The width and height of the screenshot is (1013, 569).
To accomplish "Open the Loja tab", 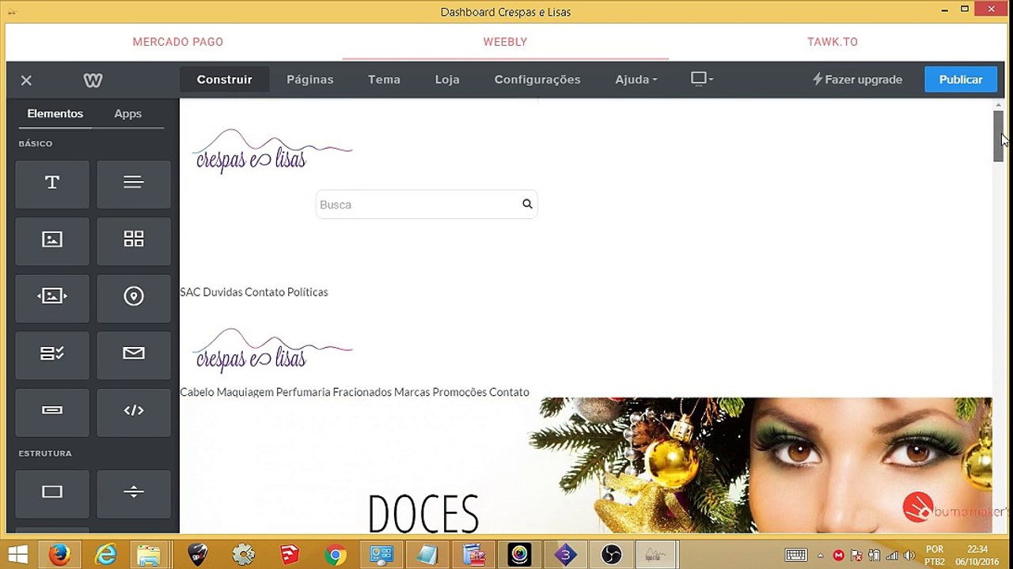I will 447,80.
